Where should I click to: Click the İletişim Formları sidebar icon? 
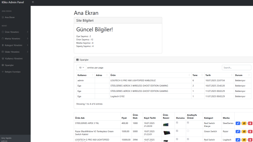click(x=3, y=72)
